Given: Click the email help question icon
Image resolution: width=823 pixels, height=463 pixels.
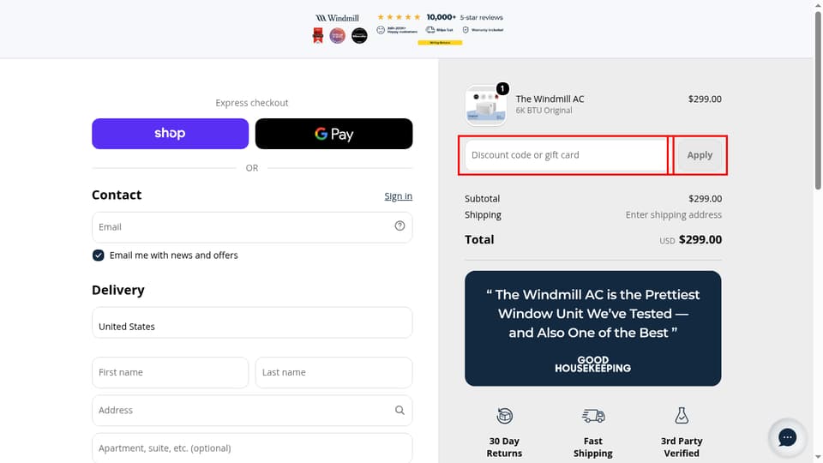Looking at the screenshot, I should (400, 225).
